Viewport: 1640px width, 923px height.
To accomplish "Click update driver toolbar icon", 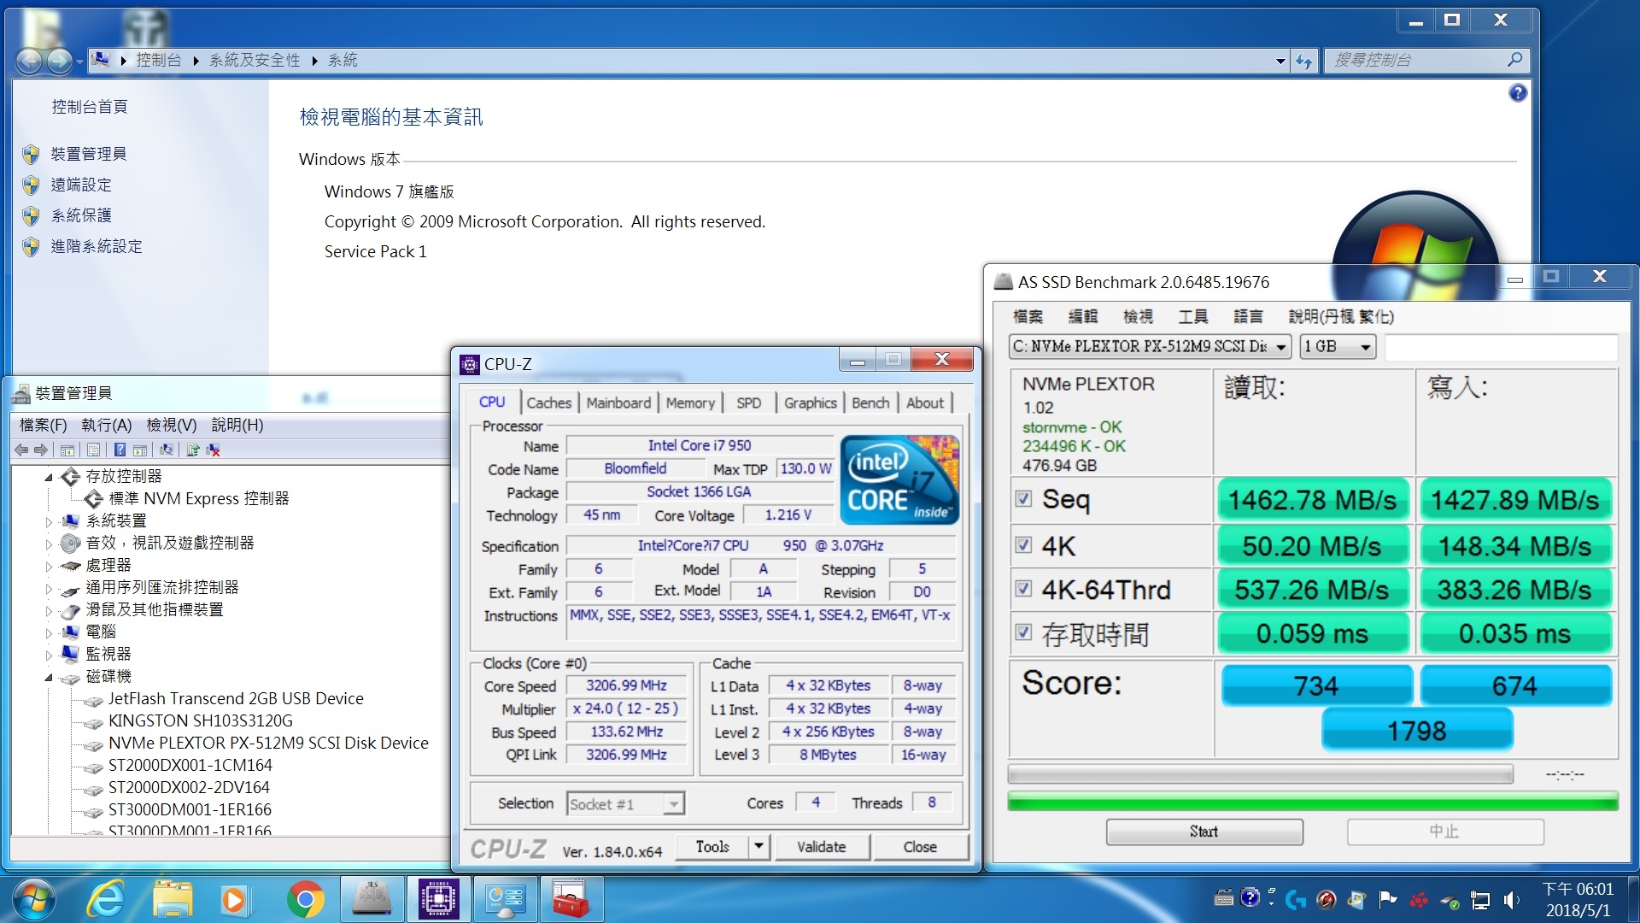I will 193,450.
